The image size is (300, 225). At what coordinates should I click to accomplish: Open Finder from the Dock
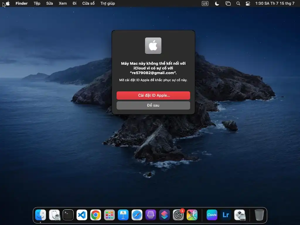[x=40, y=215]
